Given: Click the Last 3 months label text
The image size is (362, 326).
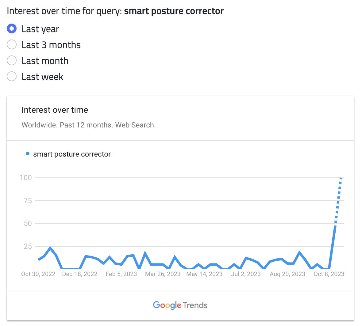Looking at the screenshot, I should click(51, 45).
